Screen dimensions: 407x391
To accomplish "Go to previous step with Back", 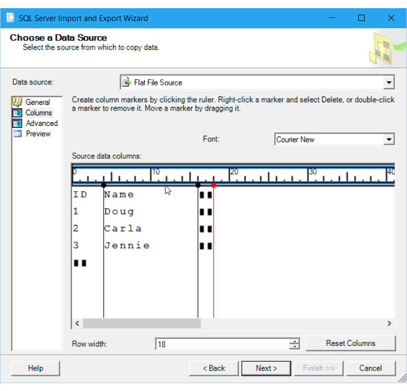I will point(214,368).
